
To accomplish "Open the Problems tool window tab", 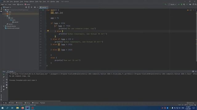I will pyautogui.click(x=19, y=103).
